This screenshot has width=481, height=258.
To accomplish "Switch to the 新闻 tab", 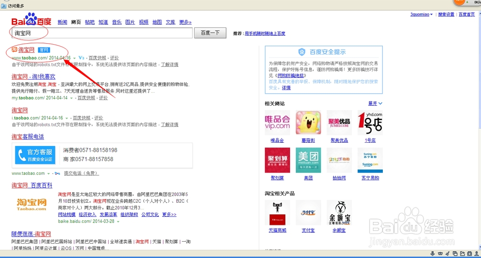I will [x=62, y=22].
